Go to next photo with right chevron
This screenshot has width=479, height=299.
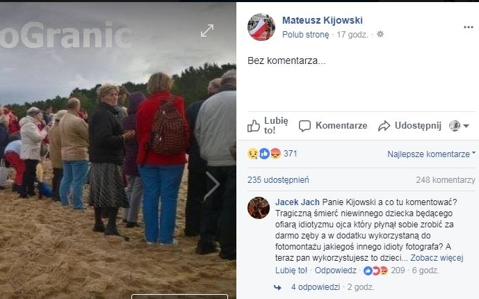[x=212, y=184]
